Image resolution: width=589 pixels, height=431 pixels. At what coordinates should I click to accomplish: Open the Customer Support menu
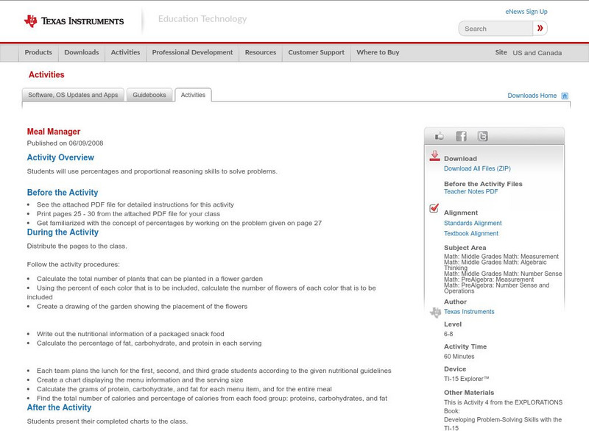(x=316, y=52)
